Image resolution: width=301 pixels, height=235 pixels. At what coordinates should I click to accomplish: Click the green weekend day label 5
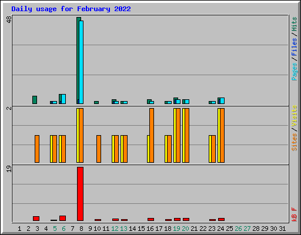coord(55,229)
